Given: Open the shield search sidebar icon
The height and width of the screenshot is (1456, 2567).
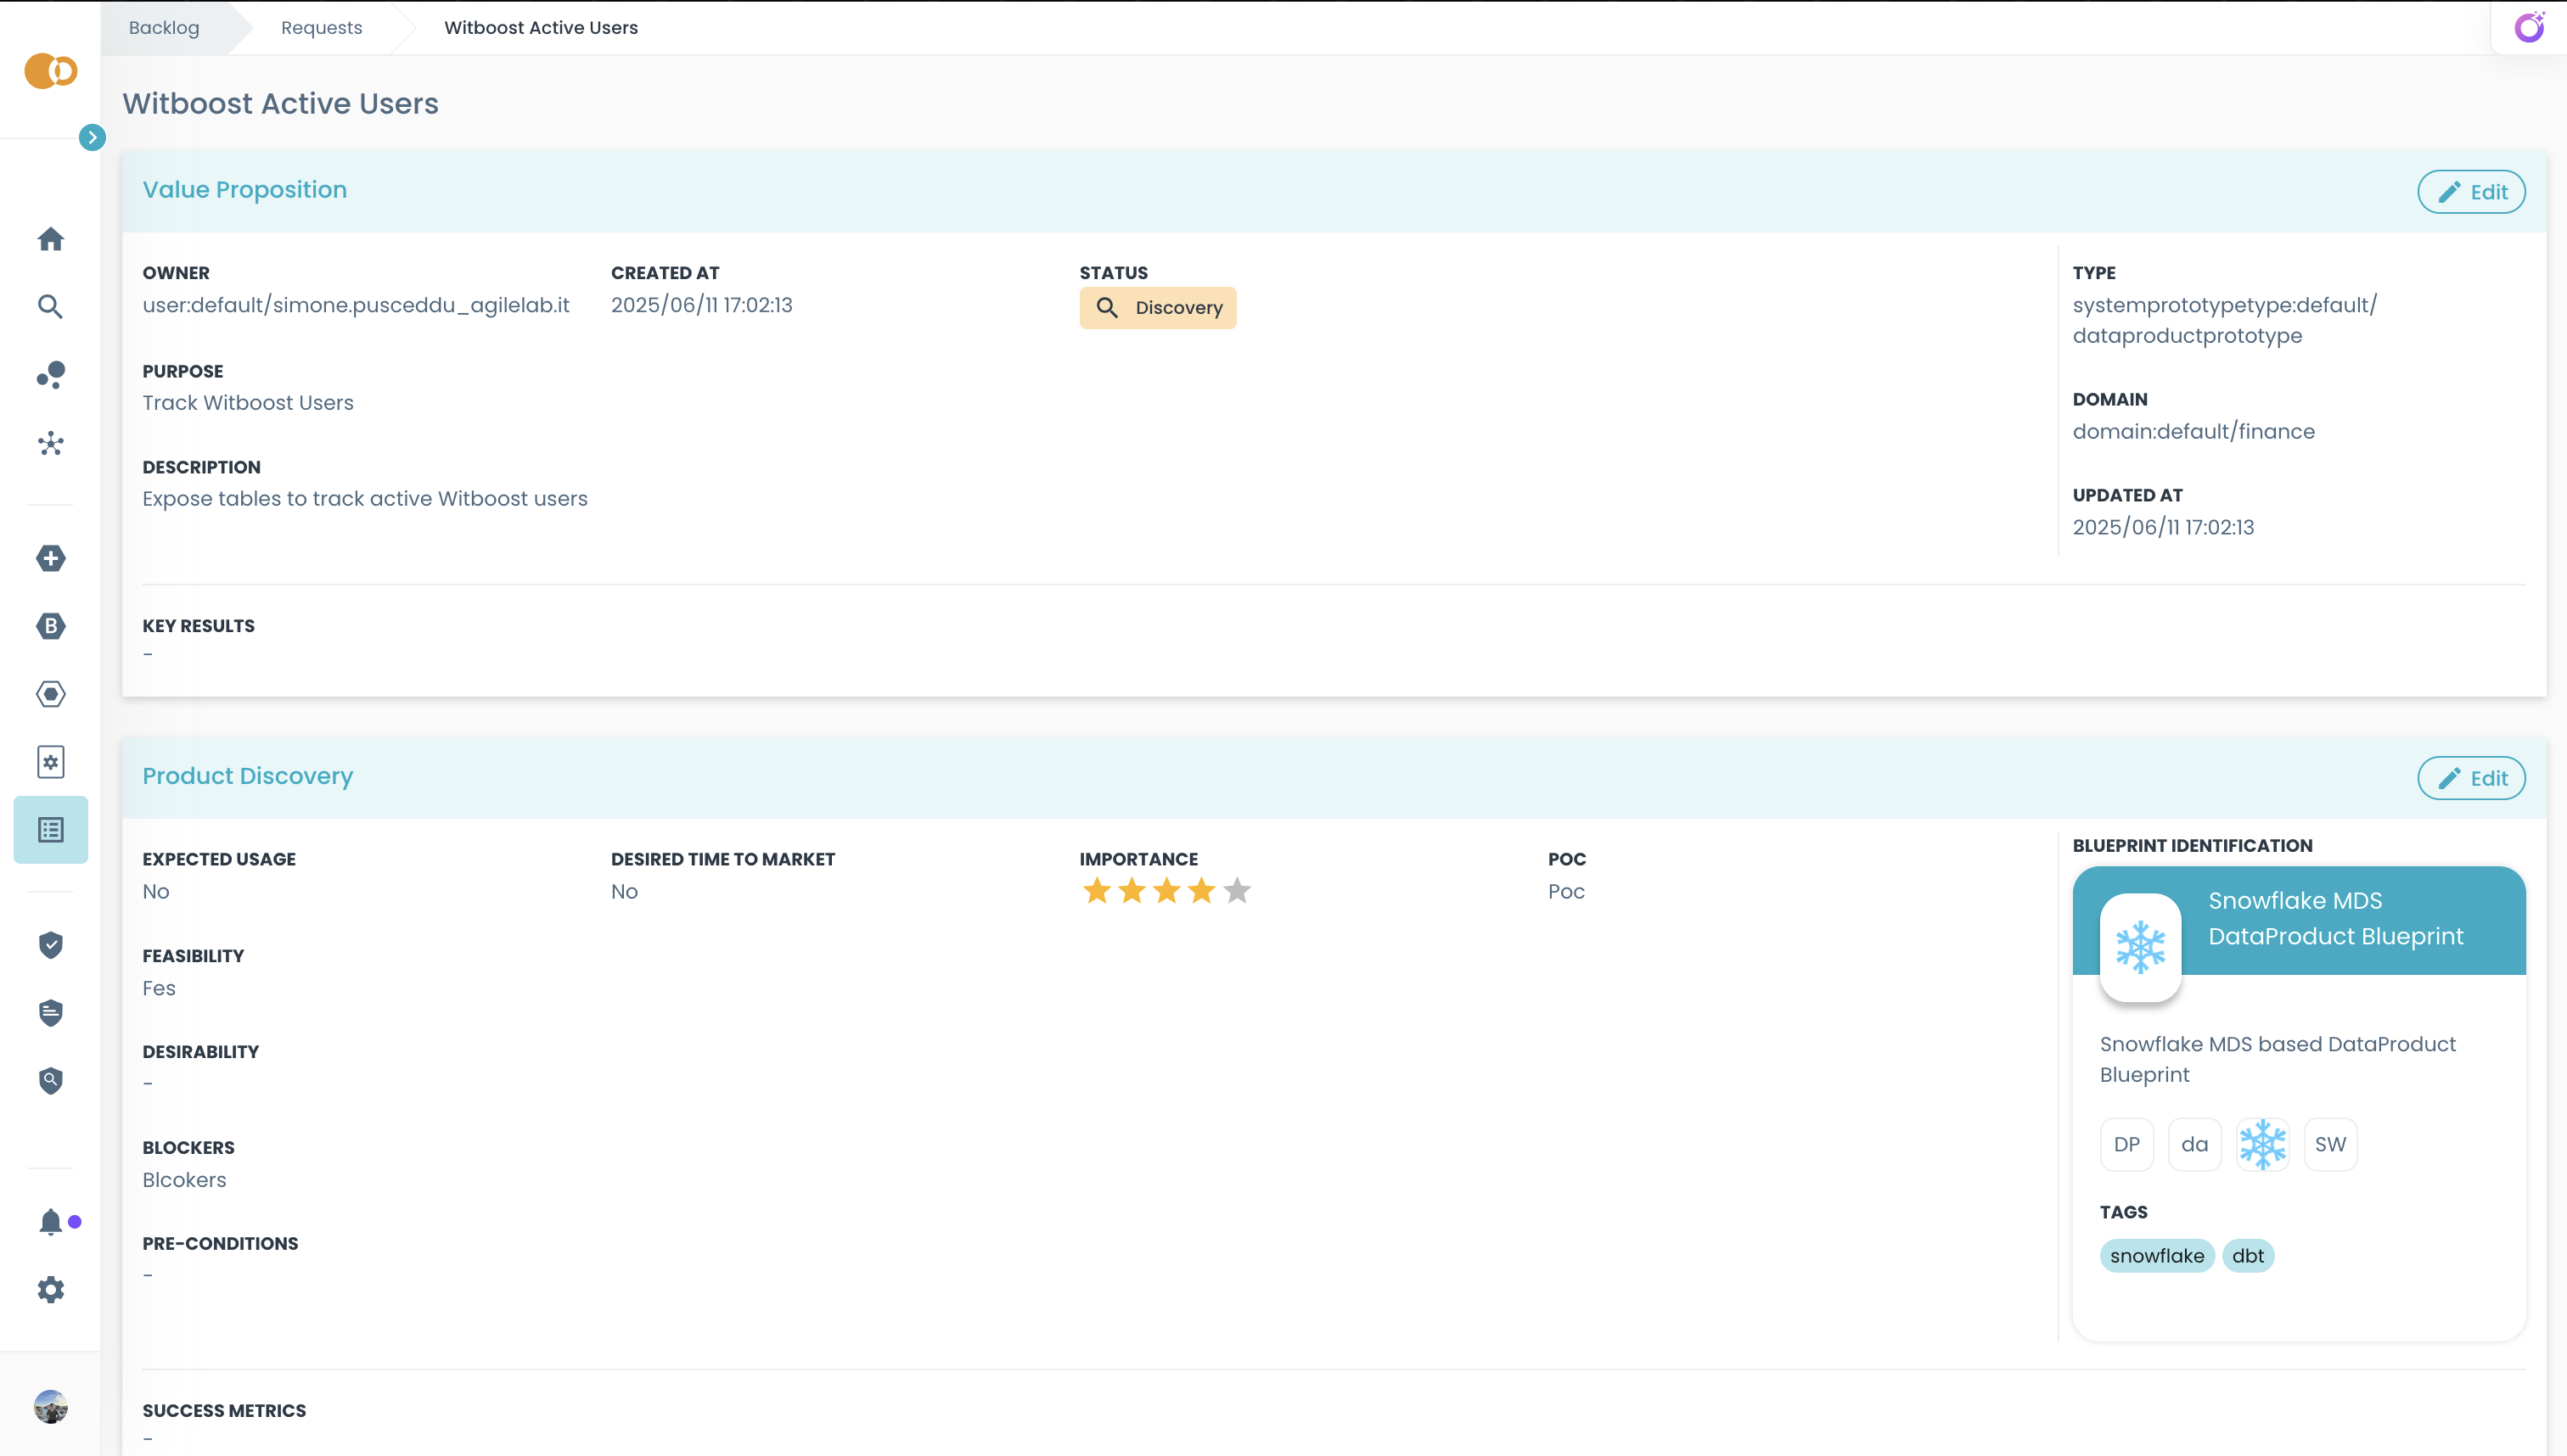Looking at the screenshot, I should point(51,1081).
